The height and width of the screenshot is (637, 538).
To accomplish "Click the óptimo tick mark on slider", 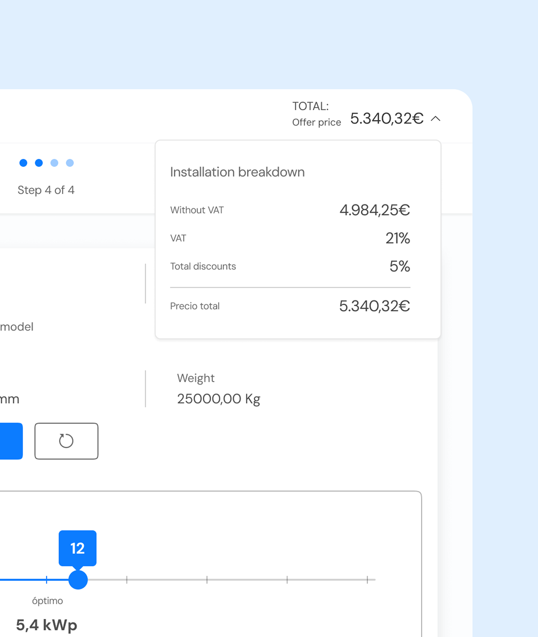I will point(47,580).
